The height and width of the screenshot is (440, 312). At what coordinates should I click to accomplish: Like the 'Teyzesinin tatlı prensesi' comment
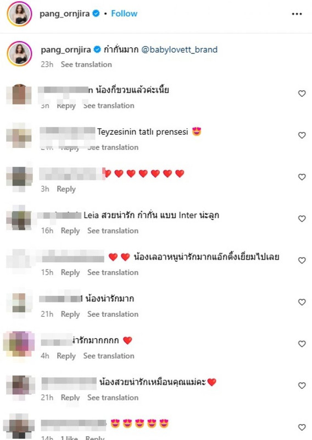click(302, 135)
